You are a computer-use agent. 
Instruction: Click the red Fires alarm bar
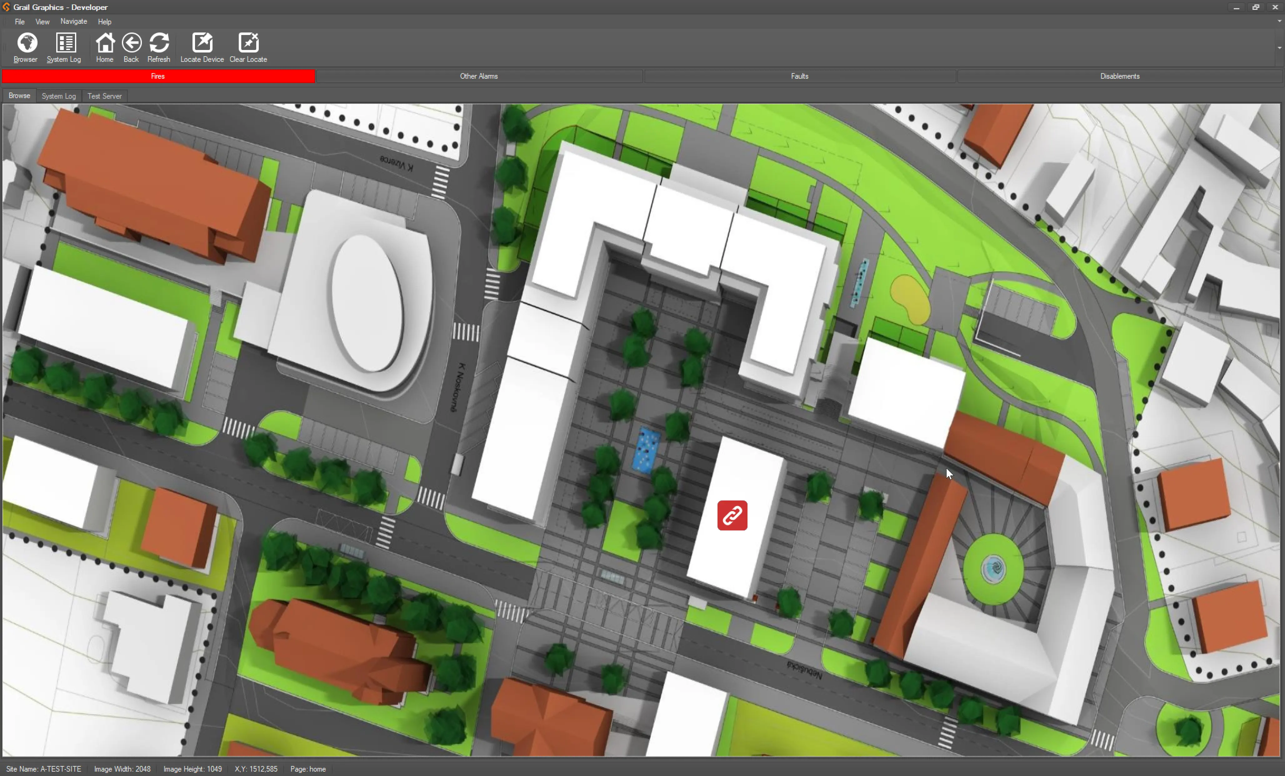click(158, 76)
